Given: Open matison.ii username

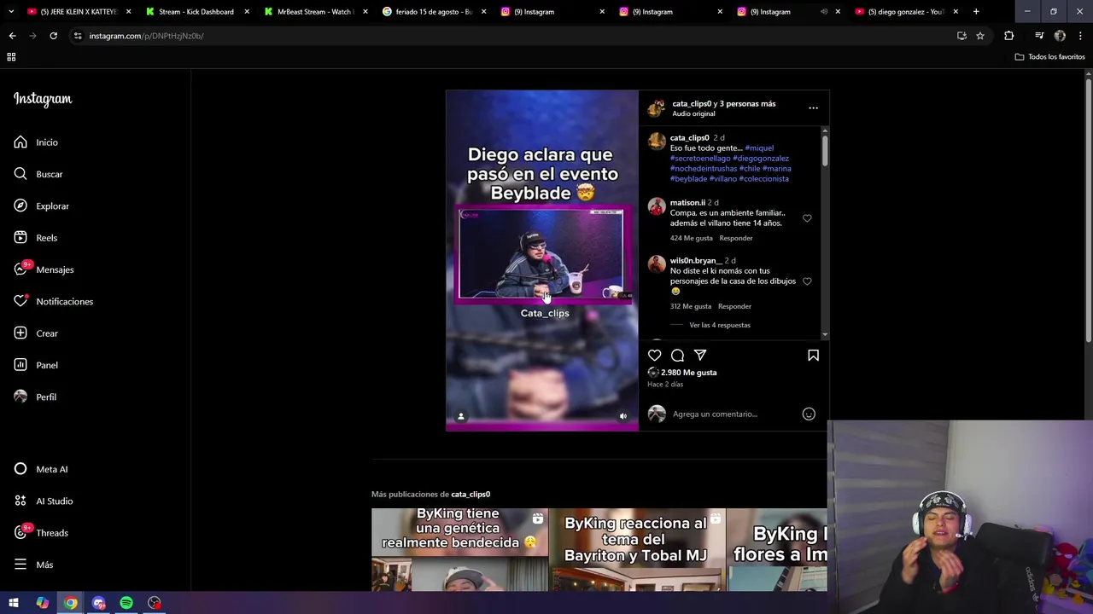Looking at the screenshot, I should tap(687, 203).
